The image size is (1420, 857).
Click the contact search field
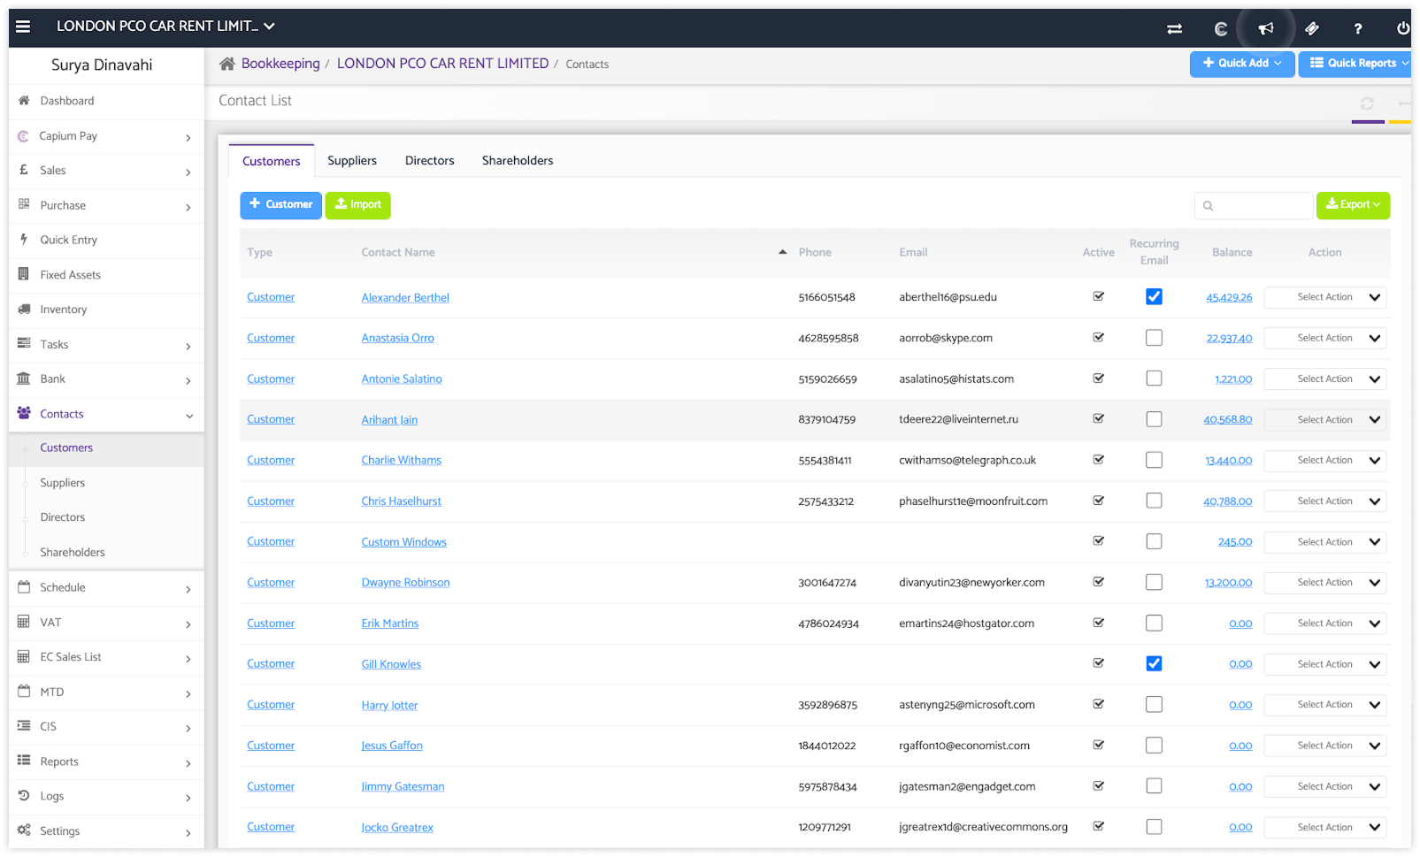(1254, 206)
